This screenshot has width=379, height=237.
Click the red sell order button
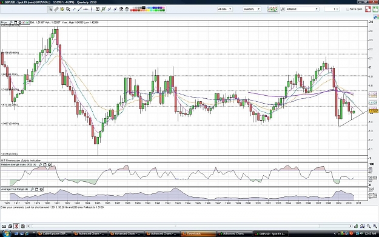click(x=368, y=9)
